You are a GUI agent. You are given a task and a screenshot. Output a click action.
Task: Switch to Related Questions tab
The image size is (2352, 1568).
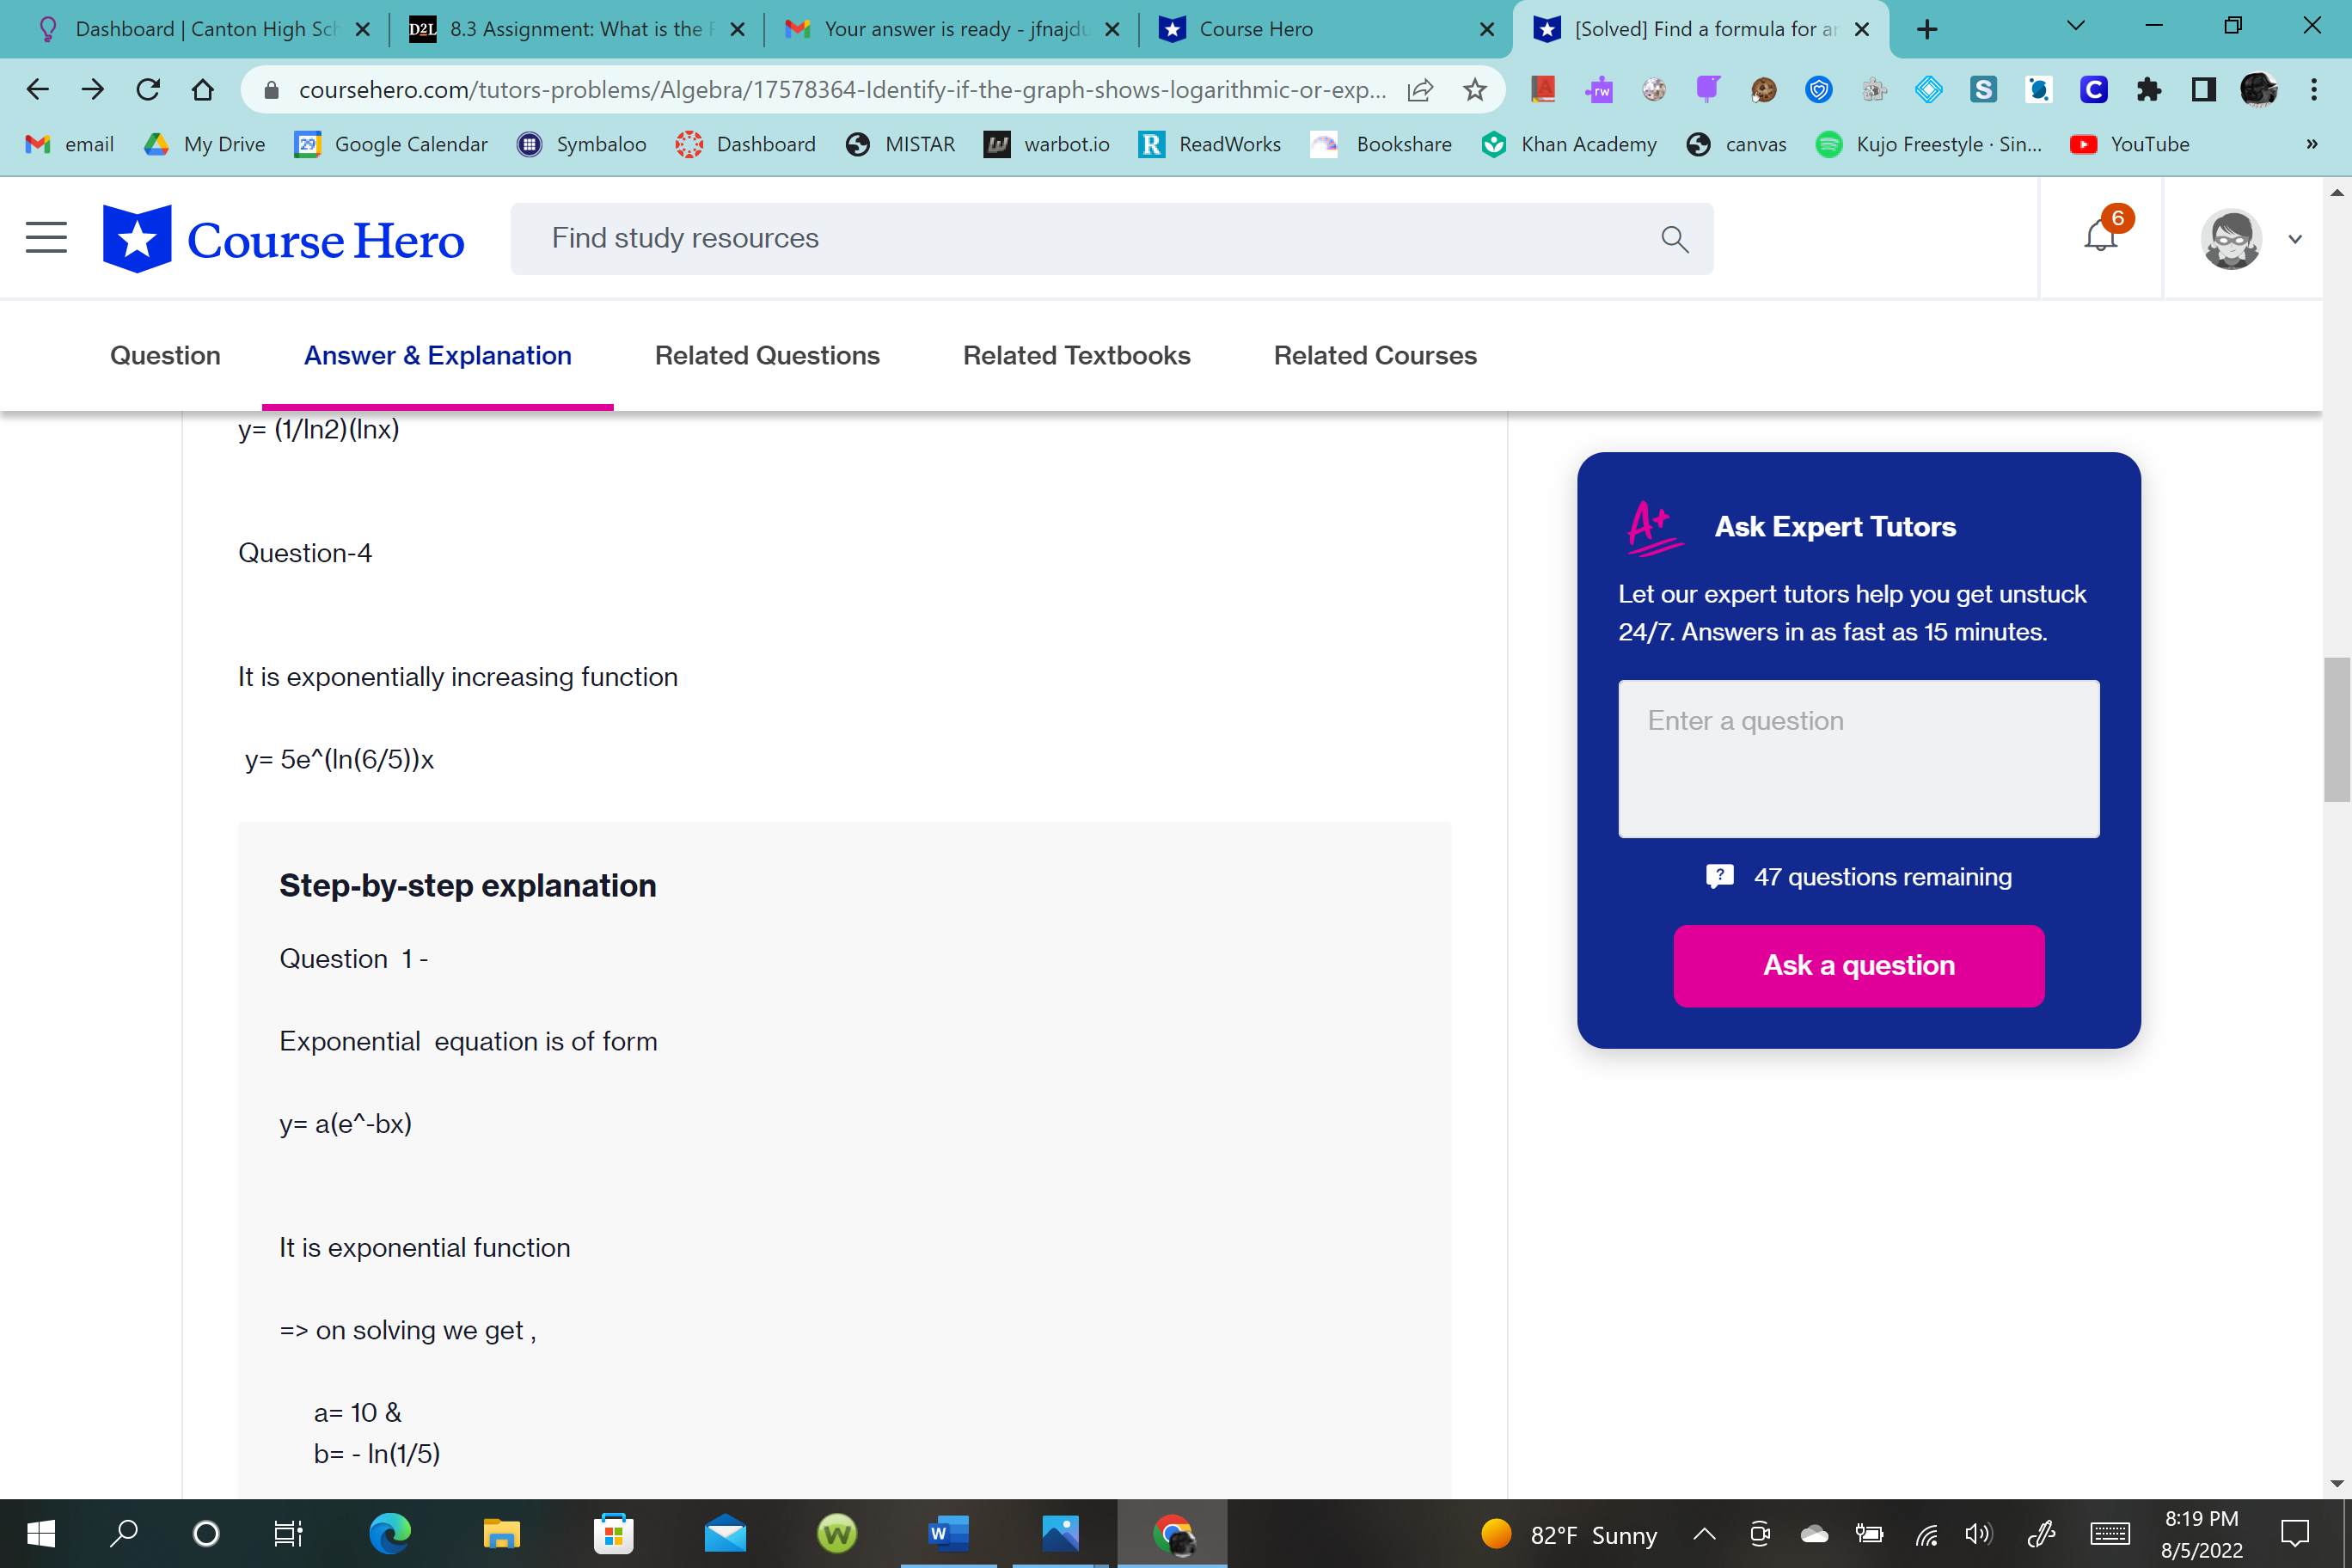pos(766,355)
